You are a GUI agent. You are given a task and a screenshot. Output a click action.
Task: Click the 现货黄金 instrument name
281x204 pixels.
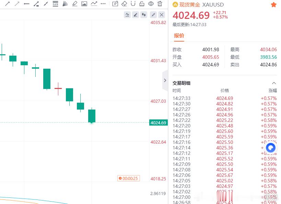pos(190,5)
